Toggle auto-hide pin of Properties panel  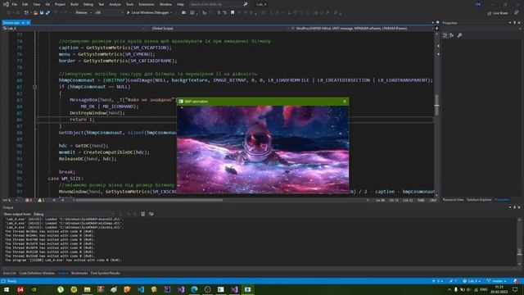click(515, 23)
